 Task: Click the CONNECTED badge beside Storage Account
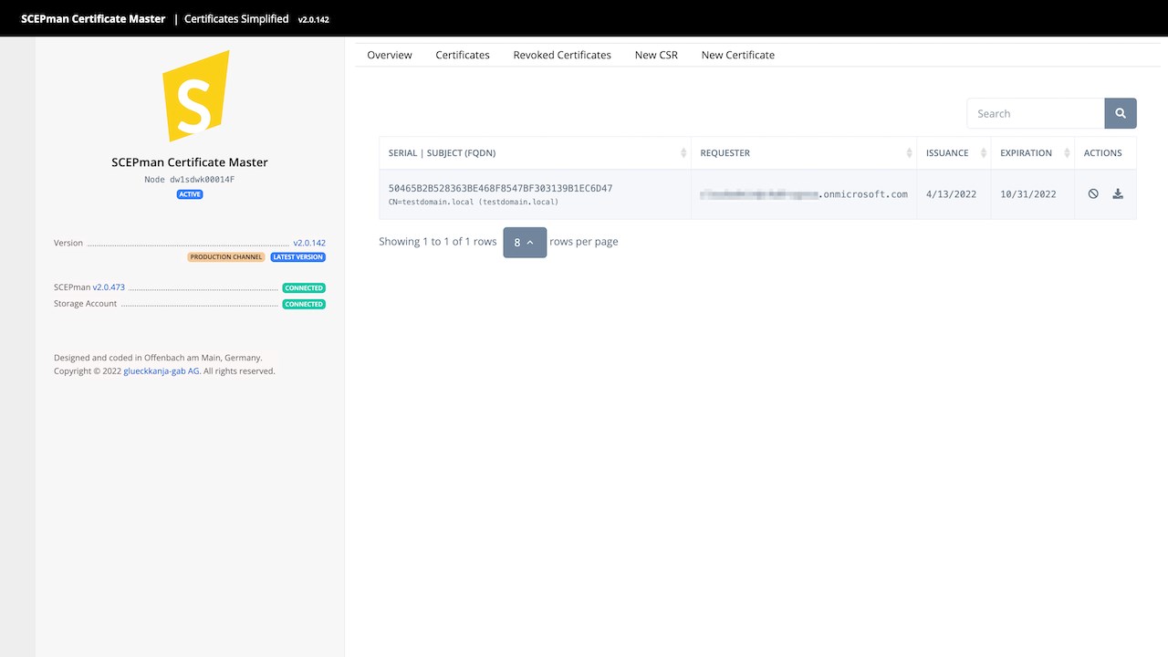pyautogui.click(x=304, y=305)
